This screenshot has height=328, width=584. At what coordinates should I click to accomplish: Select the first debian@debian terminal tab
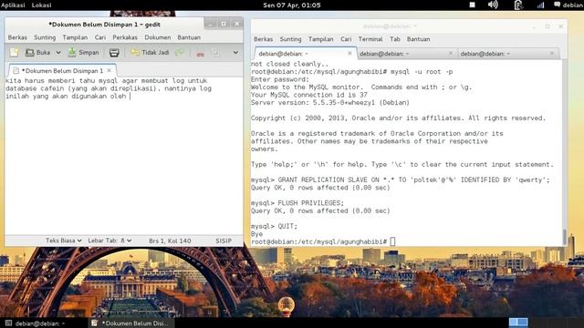tap(306, 54)
